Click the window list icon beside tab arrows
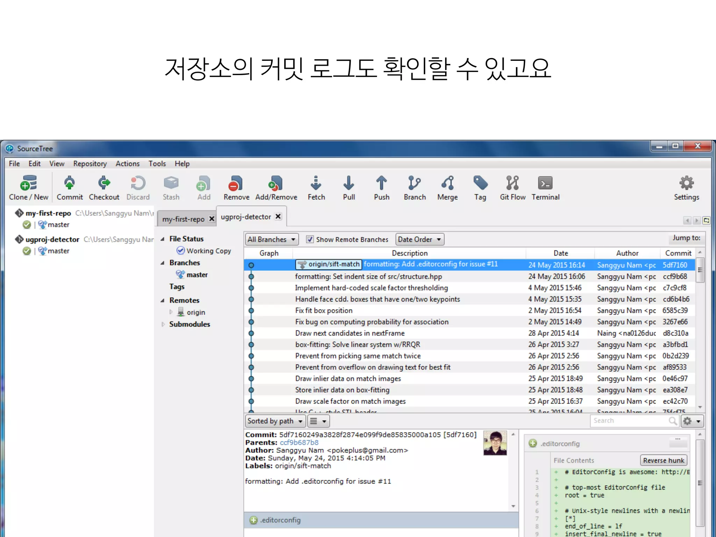Screen dimensions: 716x537 706,220
